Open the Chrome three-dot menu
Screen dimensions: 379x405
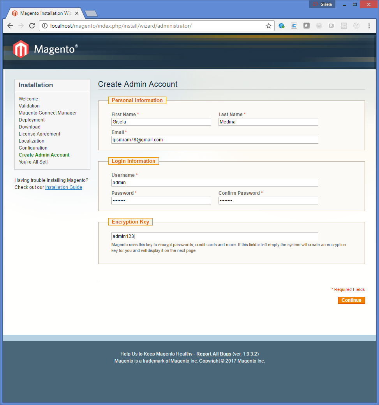[x=369, y=26]
